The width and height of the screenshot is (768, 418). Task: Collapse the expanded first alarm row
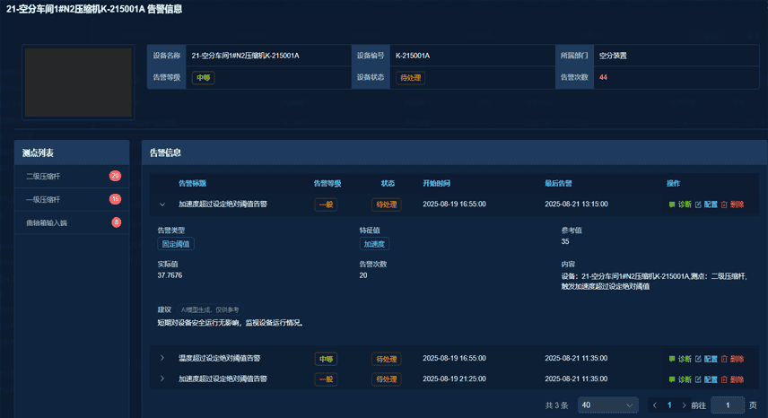[x=162, y=205]
